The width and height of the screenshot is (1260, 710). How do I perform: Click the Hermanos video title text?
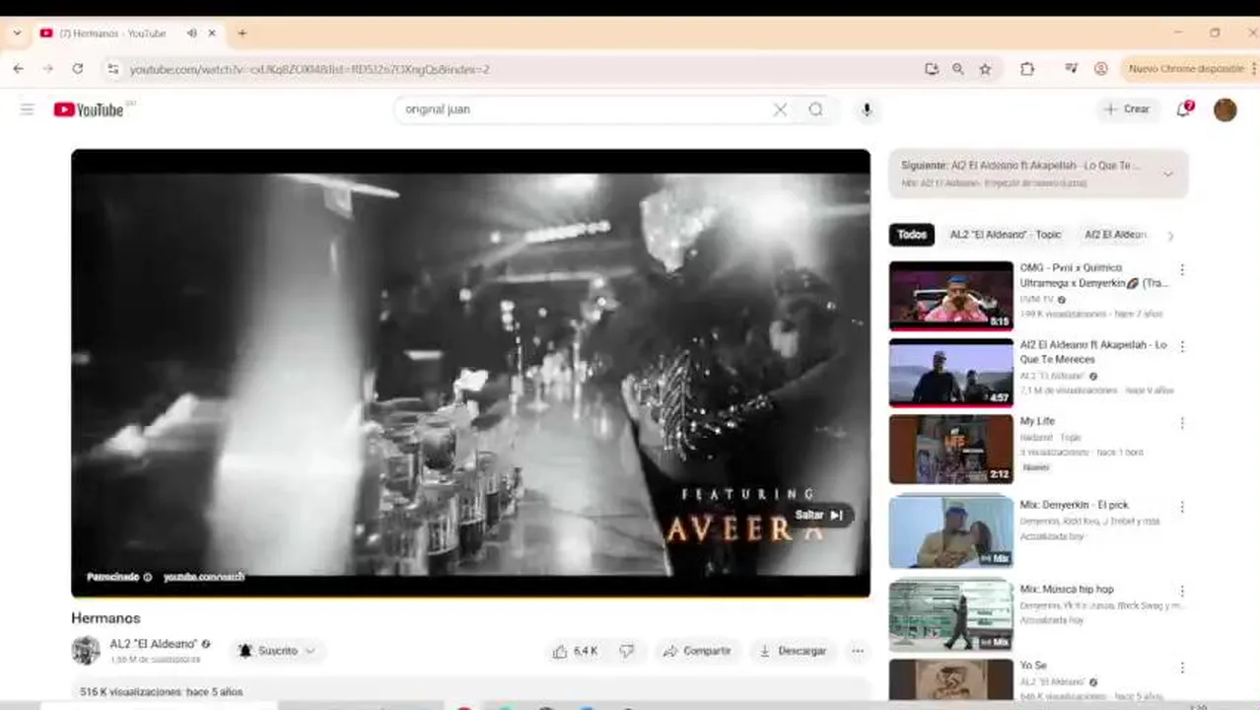tap(105, 618)
